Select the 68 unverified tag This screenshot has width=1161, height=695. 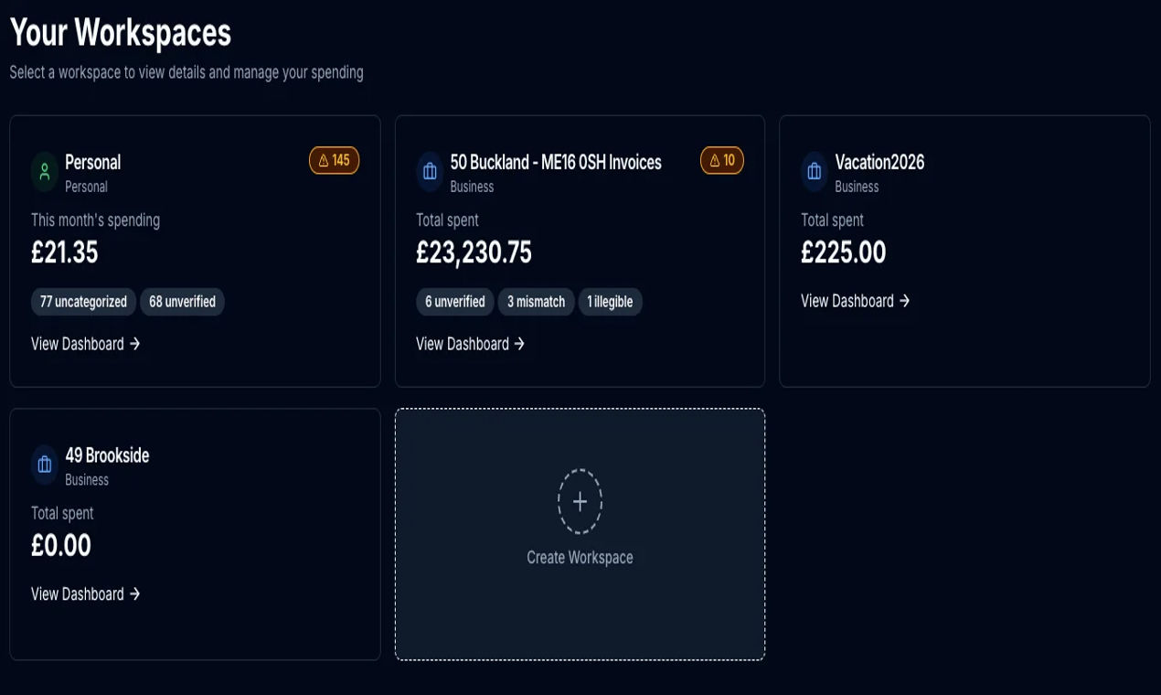[x=182, y=302]
